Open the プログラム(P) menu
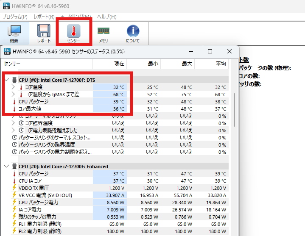305x236 pixels. click(x=15, y=17)
